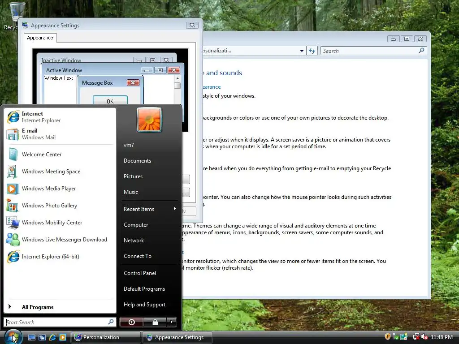Image resolution: width=459 pixels, height=344 pixels.
Task: Click the taskbar clock showing 11:48 PM
Action: click(x=442, y=337)
